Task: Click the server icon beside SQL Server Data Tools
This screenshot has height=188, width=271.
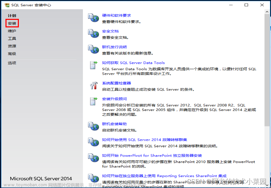Action: click(94, 65)
